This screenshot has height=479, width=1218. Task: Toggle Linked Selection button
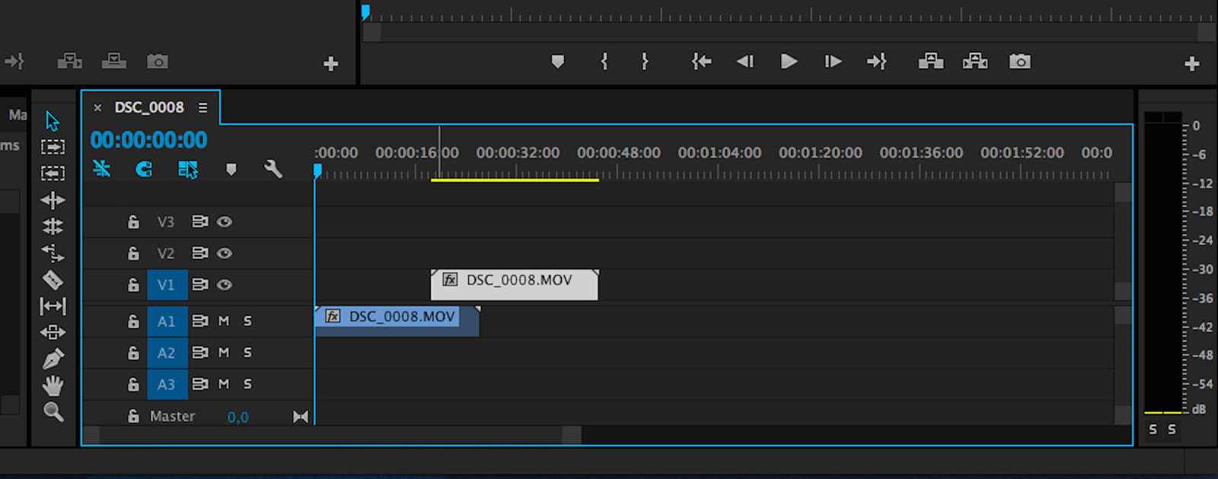point(188,169)
